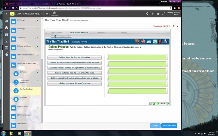Click the Home icon in left sidebar
Screen dimensions: 218x136
click(7, 21)
